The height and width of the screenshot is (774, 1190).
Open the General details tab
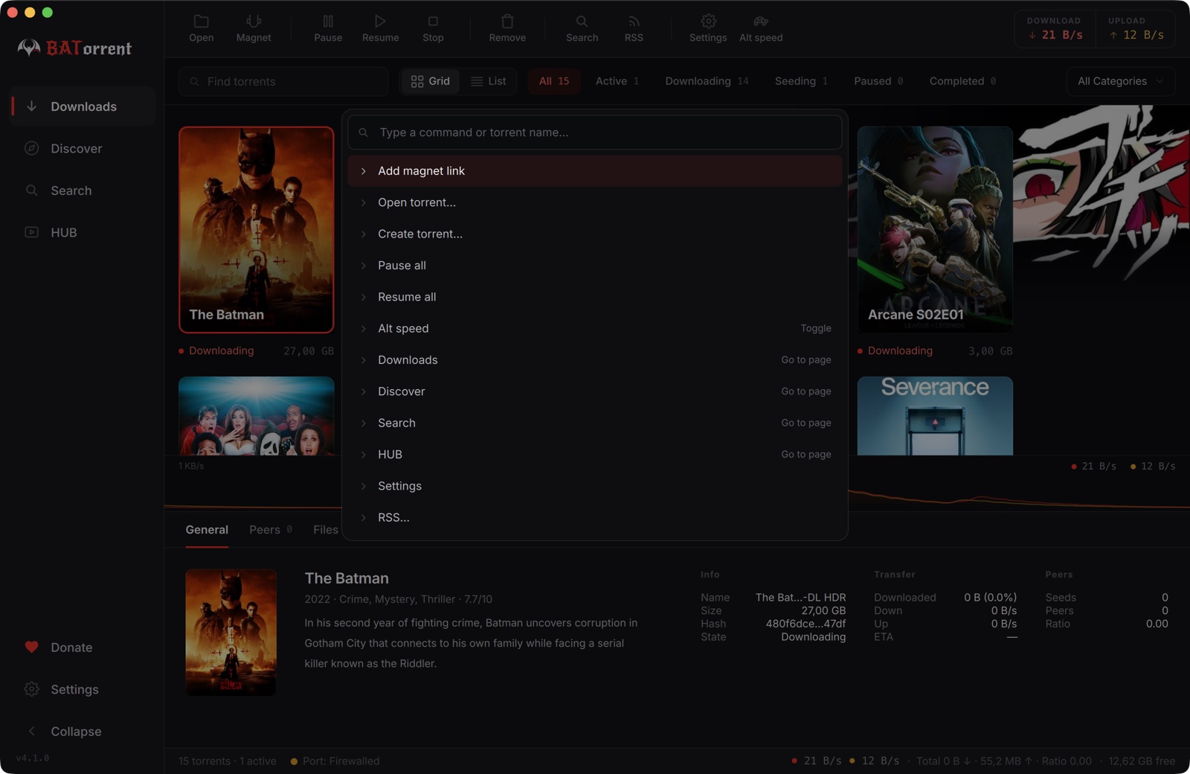point(207,530)
